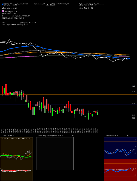
Task: Select the '50 Day = 13.41' label
Action: 11,8
